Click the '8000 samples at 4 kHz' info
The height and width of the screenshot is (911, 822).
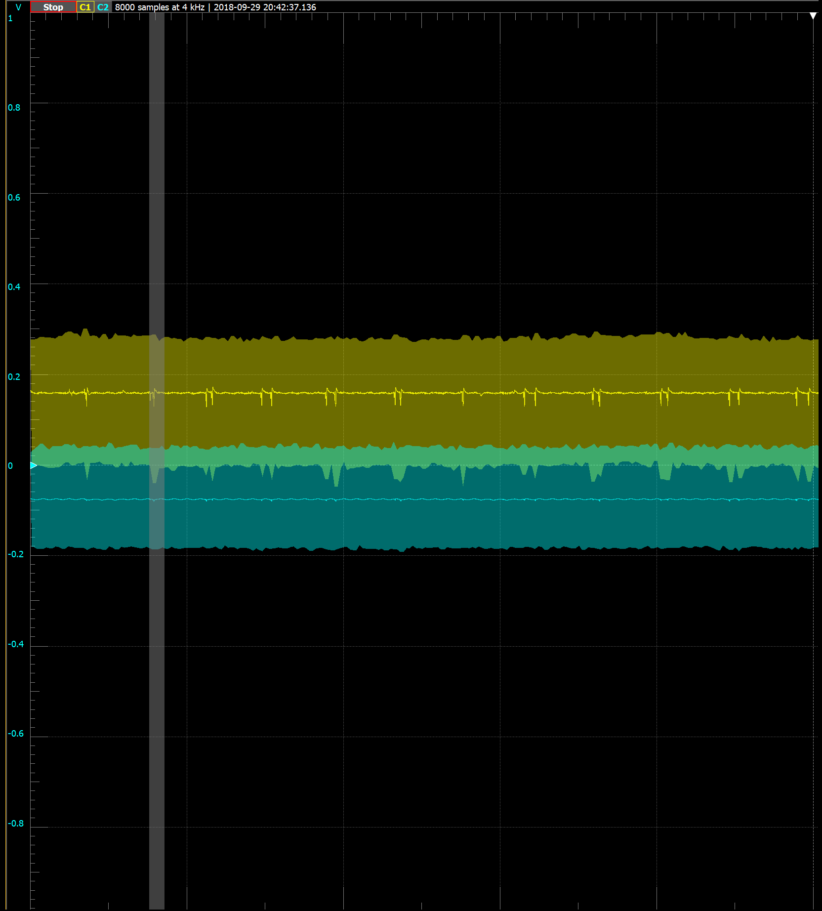[x=160, y=7]
